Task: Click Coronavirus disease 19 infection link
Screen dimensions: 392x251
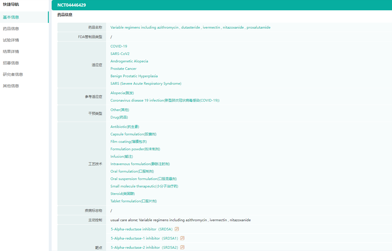Action: tap(165, 100)
